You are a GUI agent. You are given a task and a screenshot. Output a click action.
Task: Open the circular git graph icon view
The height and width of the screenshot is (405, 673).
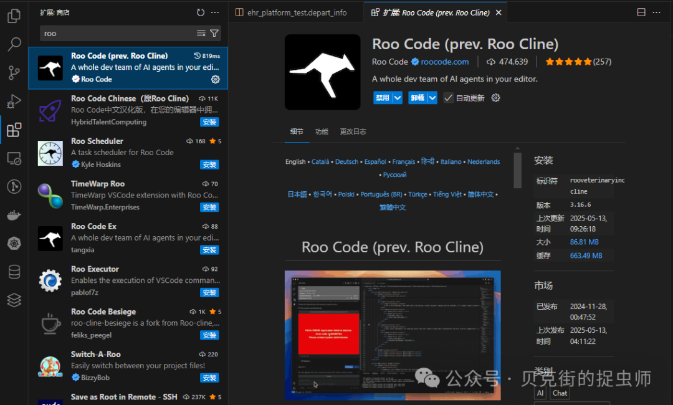(x=14, y=187)
